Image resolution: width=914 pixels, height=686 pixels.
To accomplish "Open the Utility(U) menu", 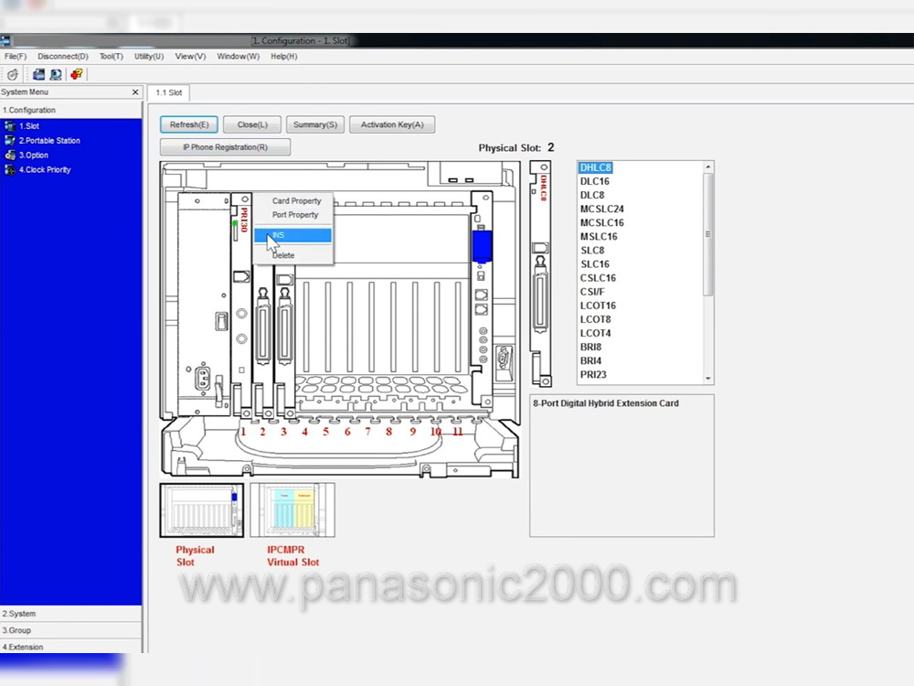I will [x=148, y=57].
